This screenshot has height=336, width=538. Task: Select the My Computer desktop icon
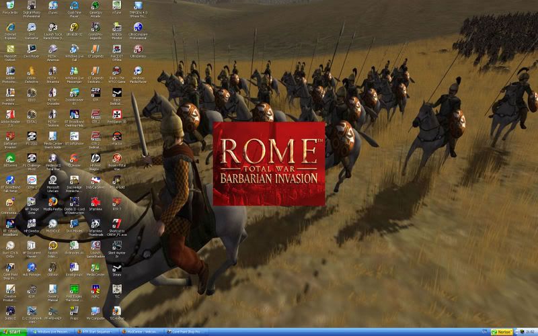point(96,310)
